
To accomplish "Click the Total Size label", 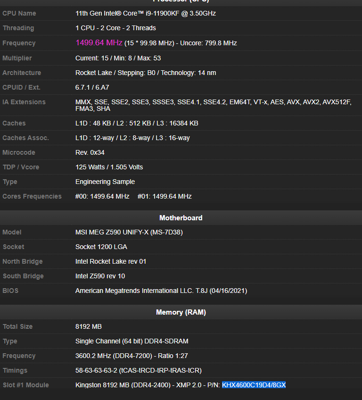I will (x=17, y=326).
